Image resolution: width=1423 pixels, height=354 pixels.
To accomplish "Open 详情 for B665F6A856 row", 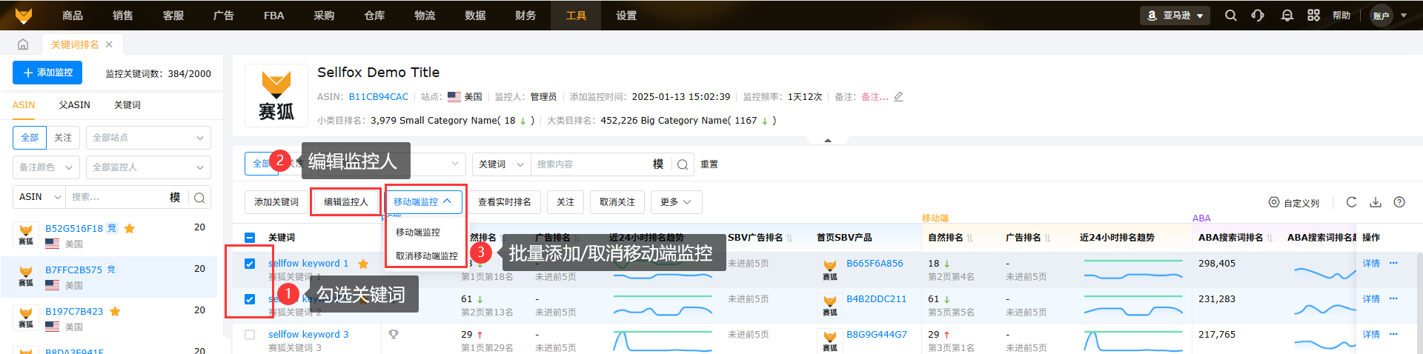I will (x=1371, y=264).
